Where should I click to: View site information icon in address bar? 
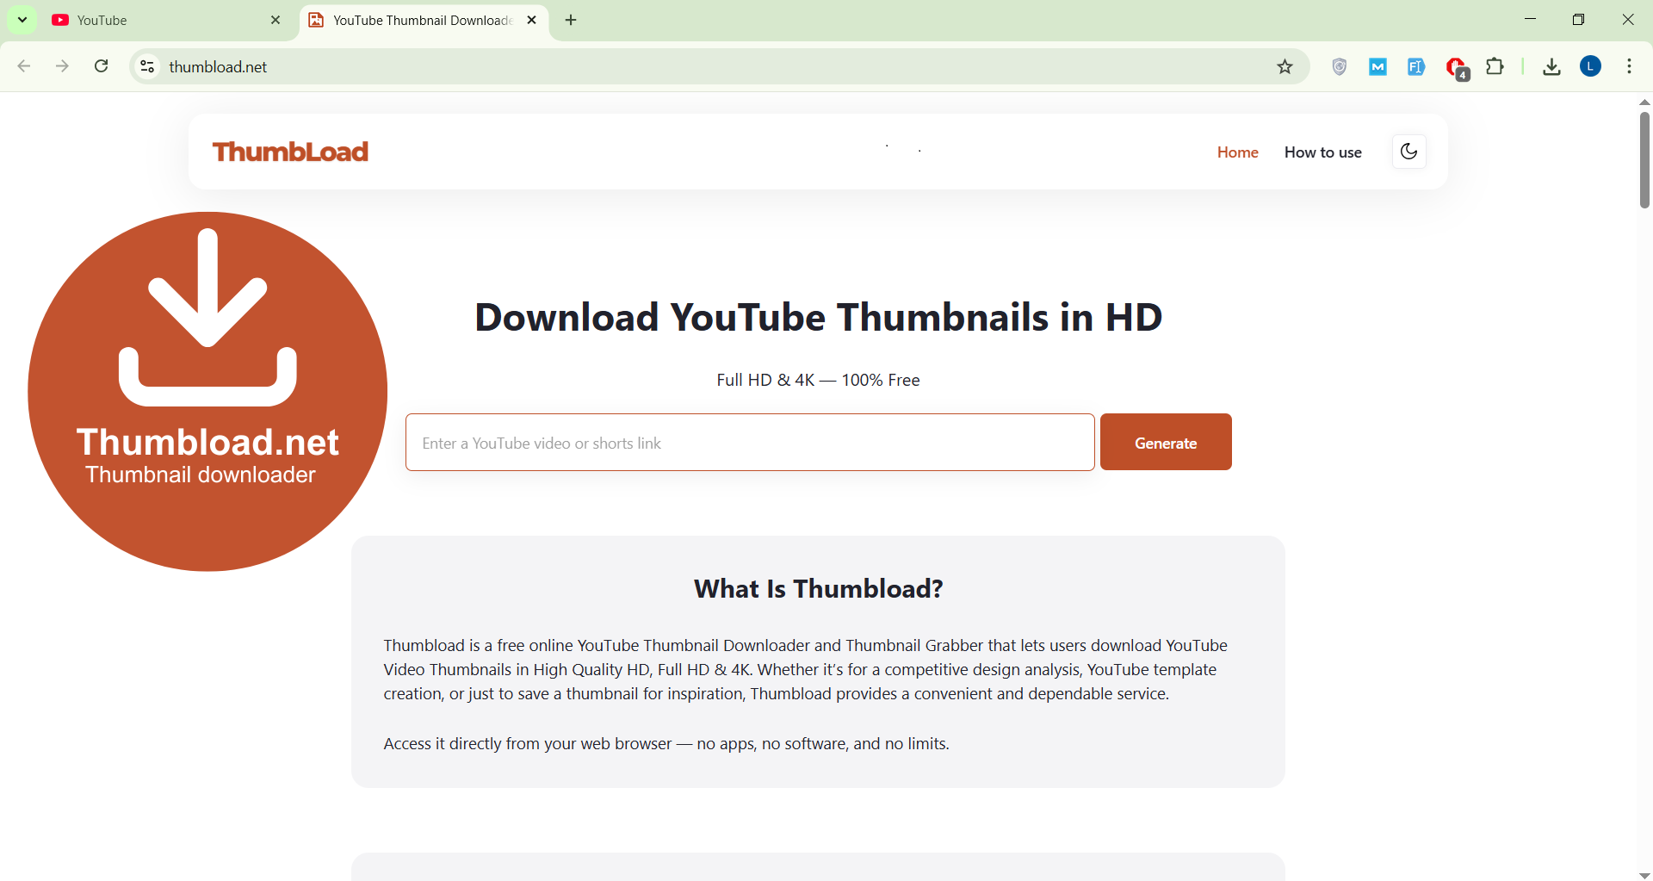click(147, 66)
